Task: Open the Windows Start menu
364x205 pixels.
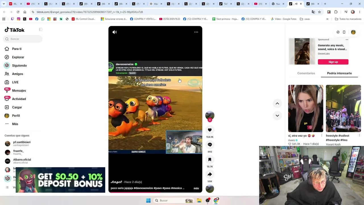Action: [148, 200]
